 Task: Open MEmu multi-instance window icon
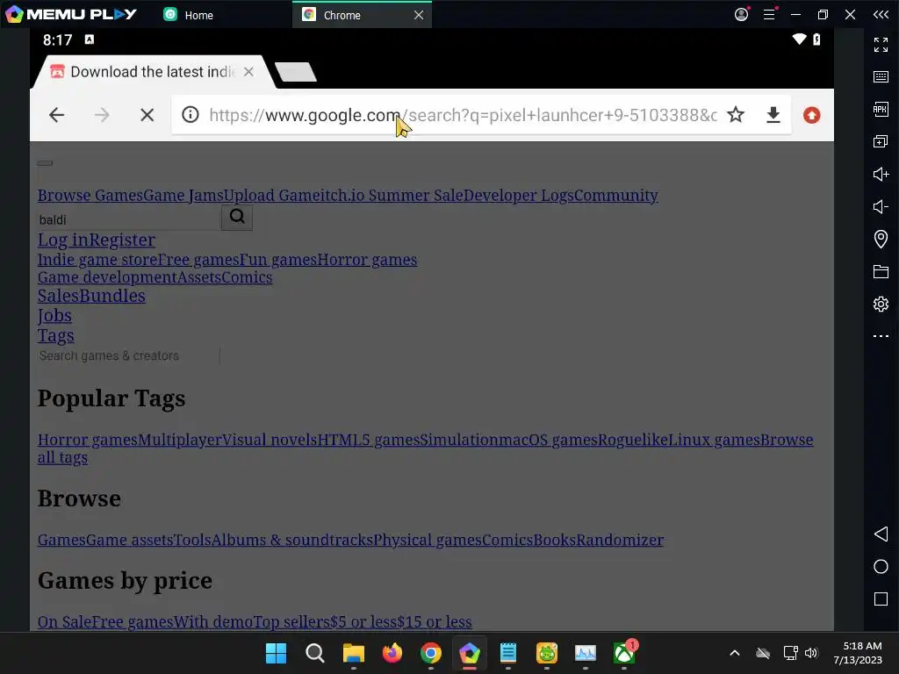[x=881, y=141]
